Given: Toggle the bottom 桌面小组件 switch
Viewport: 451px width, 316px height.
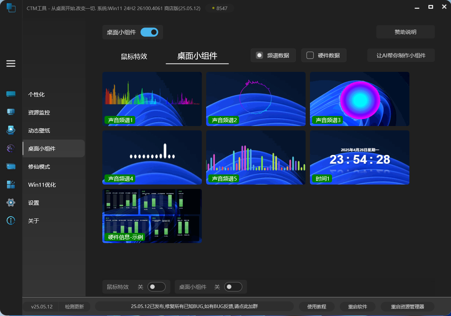Looking at the screenshot, I should [x=233, y=287].
